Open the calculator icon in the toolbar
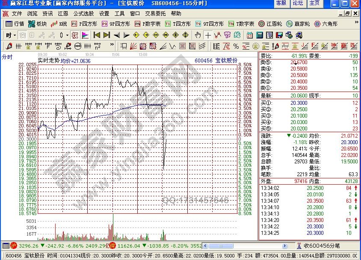The image size is (361, 260). coord(259,35)
